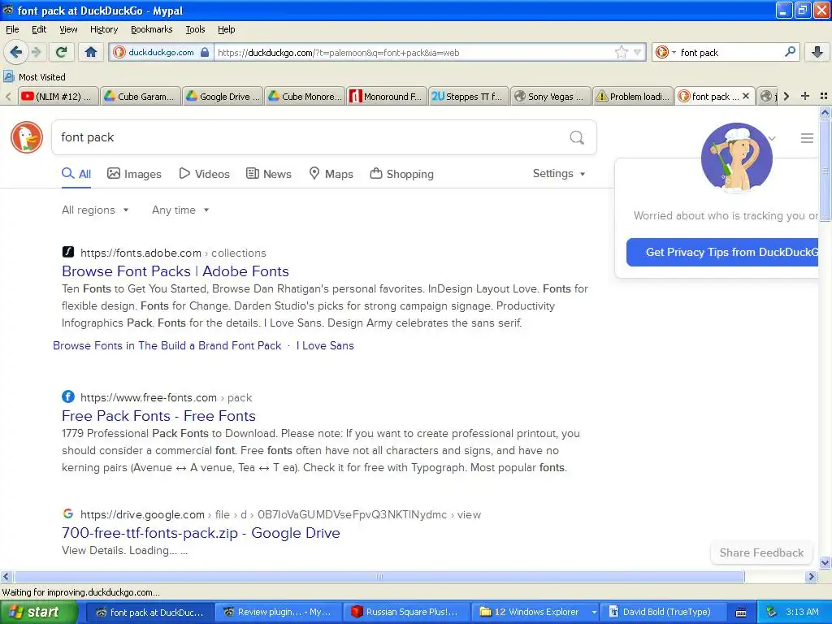This screenshot has width=832, height=624.
Task: Open Russian Square Plus taskbar item
Action: [x=407, y=613]
